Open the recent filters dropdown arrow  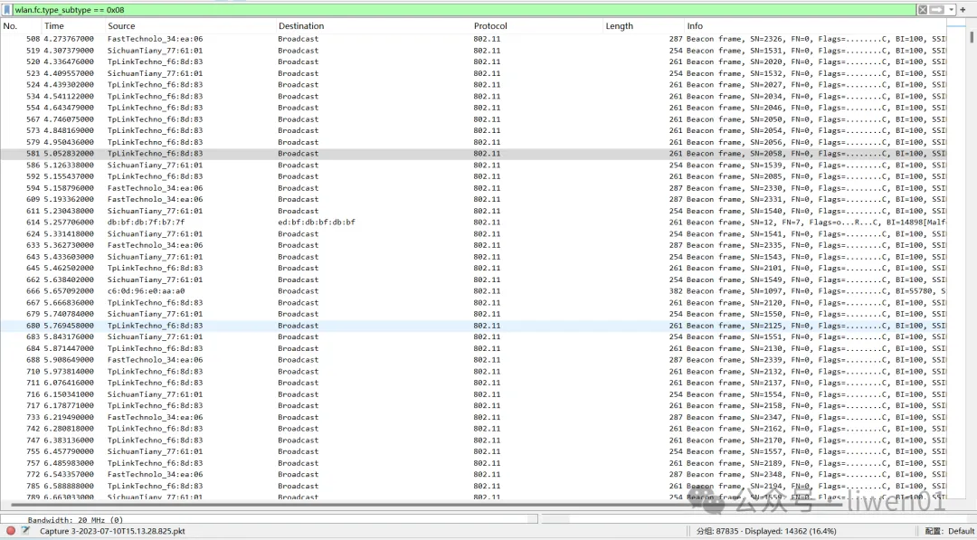951,9
